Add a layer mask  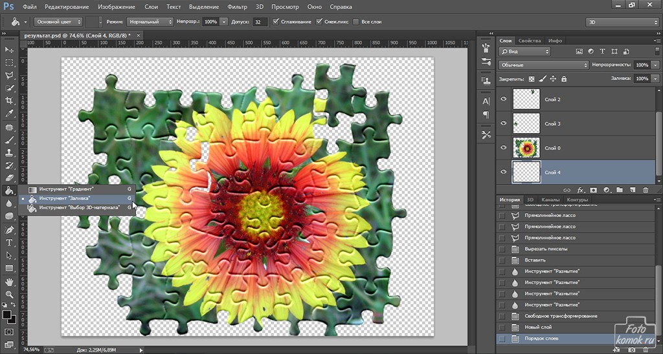pos(593,191)
